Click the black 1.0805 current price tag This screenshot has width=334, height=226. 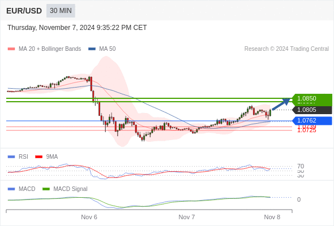tap(312, 110)
